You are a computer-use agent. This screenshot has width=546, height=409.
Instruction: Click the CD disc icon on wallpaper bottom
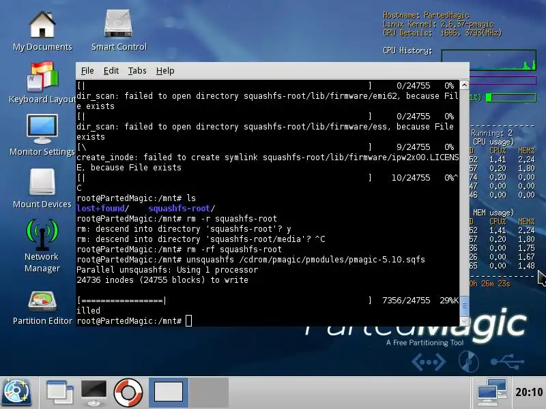click(x=468, y=362)
